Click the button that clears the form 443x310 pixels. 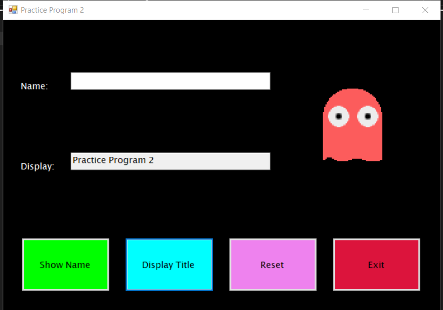(x=273, y=264)
